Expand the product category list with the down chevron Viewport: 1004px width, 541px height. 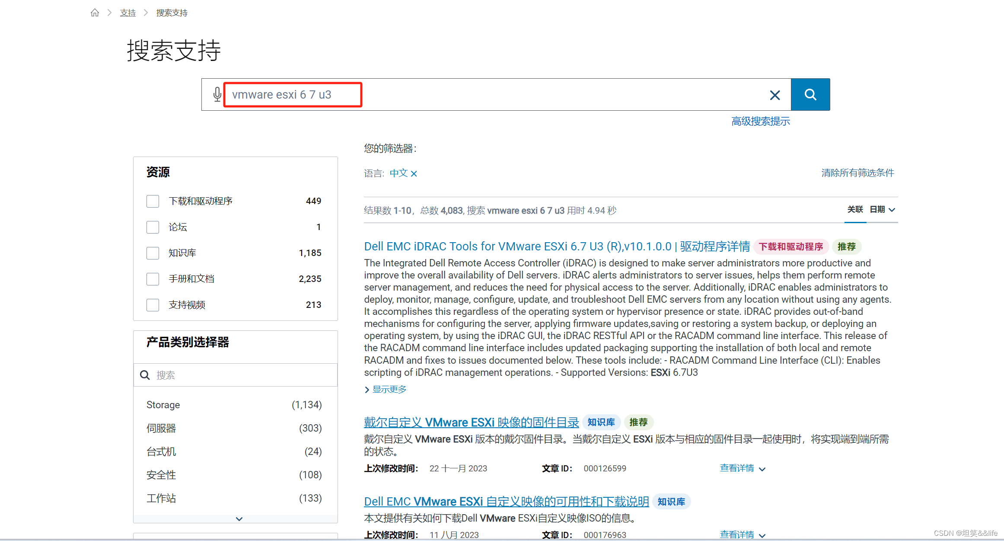pyautogui.click(x=239, y=519)
